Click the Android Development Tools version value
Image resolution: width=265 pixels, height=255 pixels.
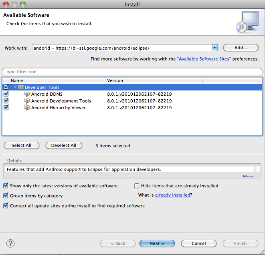point(139,101)
